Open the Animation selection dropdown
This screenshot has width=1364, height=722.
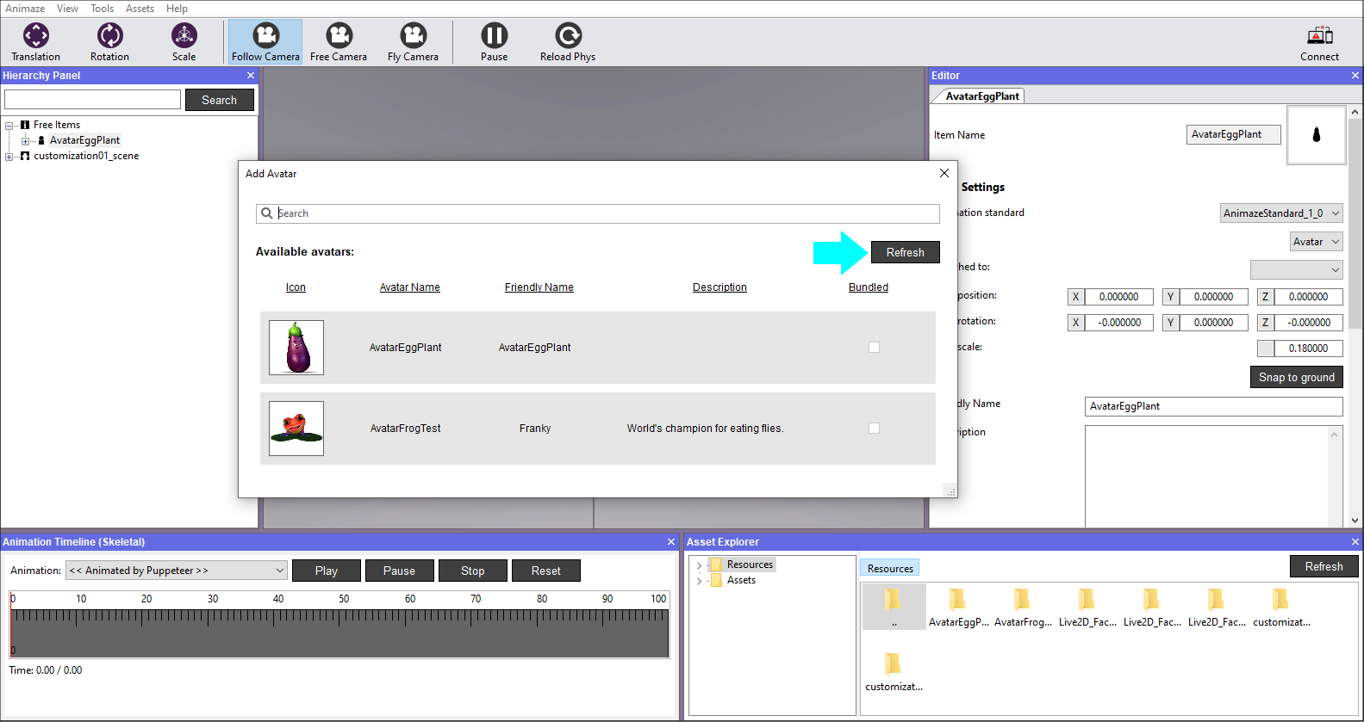[x=177, y=571]
